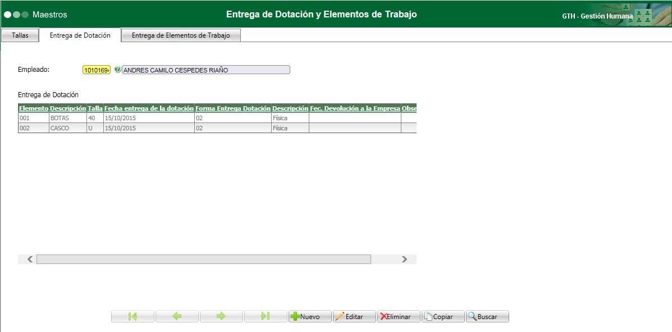Open the Maestros menu
Viewport: 672px width, 332px height.
tap(50, 15)
